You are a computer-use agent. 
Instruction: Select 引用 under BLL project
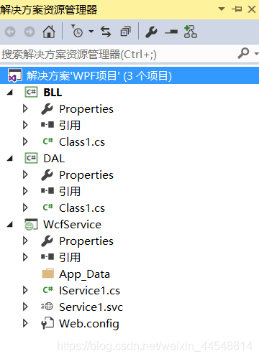click(x=70, y=126)
